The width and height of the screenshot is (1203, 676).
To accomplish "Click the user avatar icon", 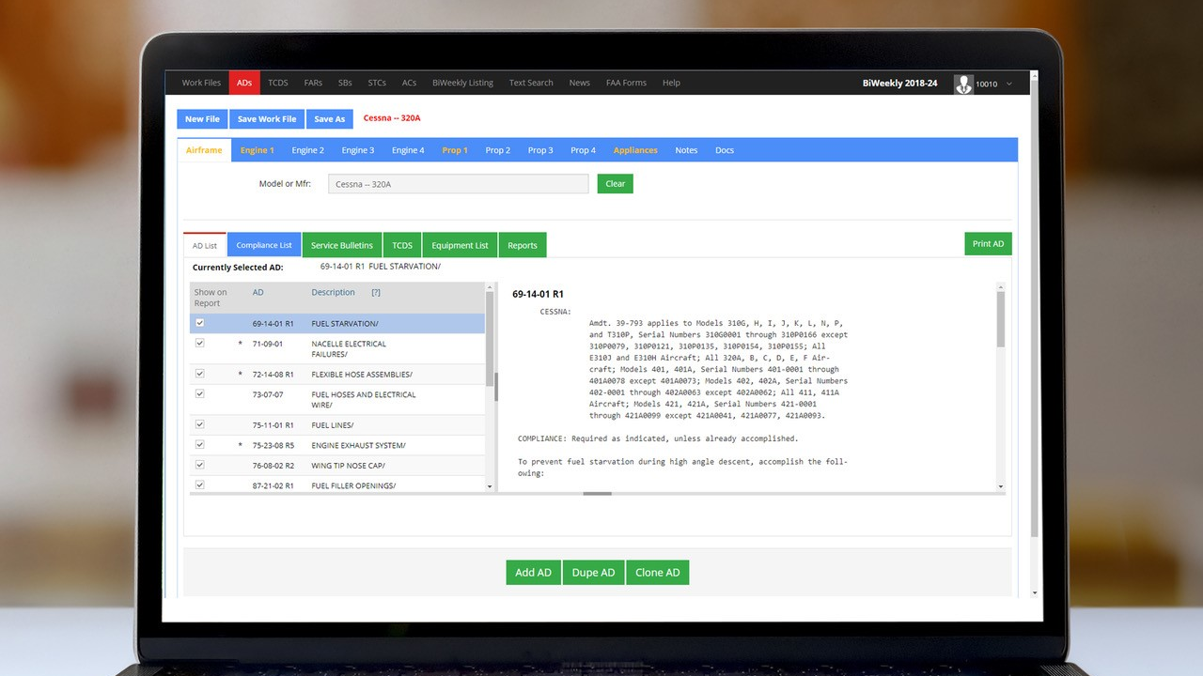I will 963,84.
